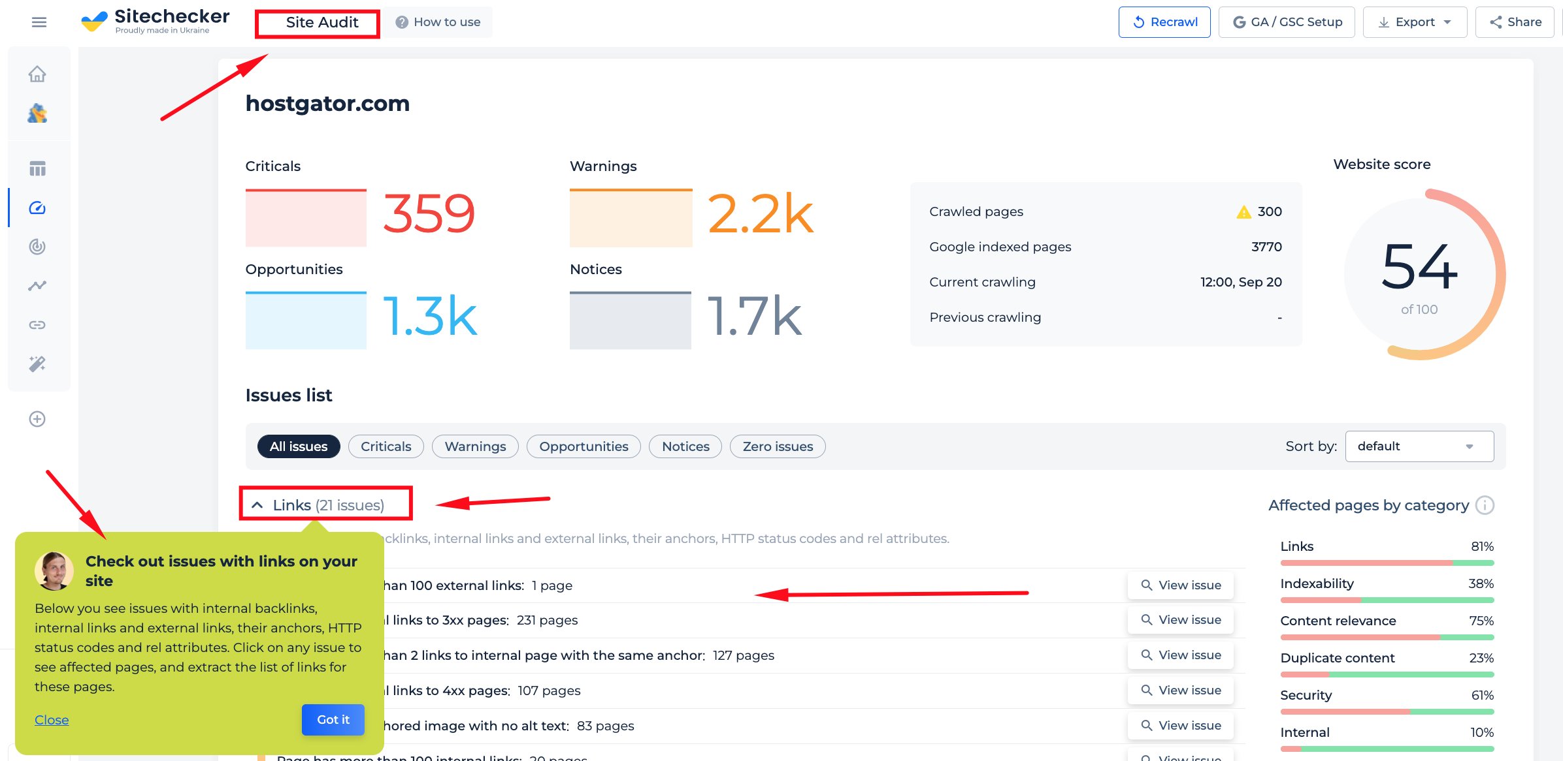Filter issues by Criticals
1563x761 pixels.
click(x=386, y=446)
